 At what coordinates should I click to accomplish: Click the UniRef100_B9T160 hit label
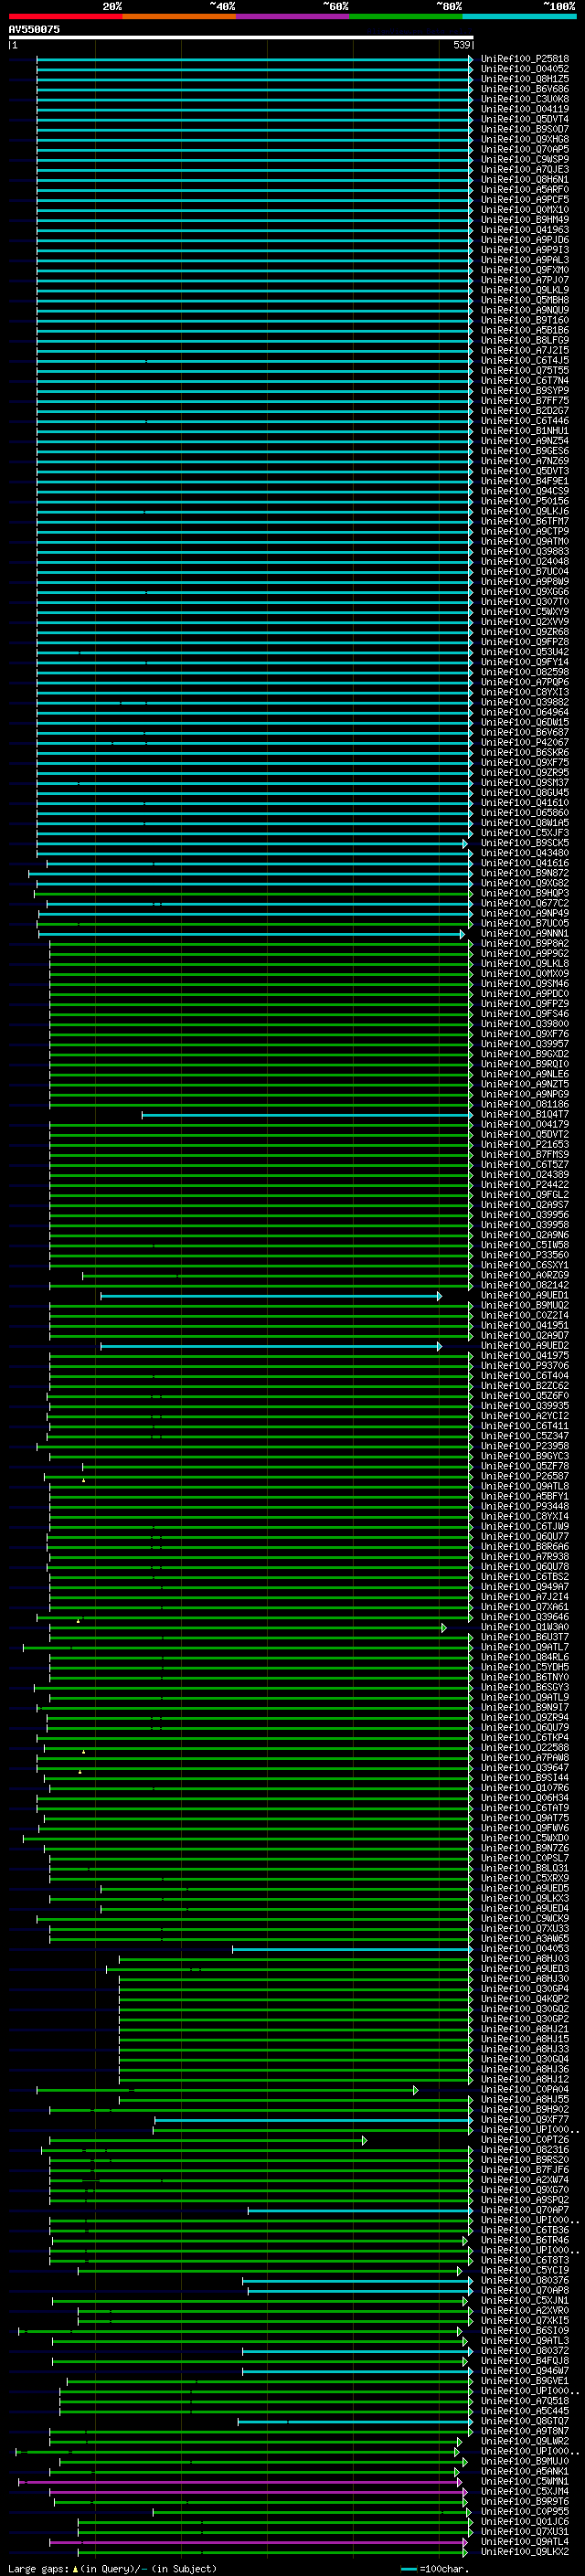525,321
